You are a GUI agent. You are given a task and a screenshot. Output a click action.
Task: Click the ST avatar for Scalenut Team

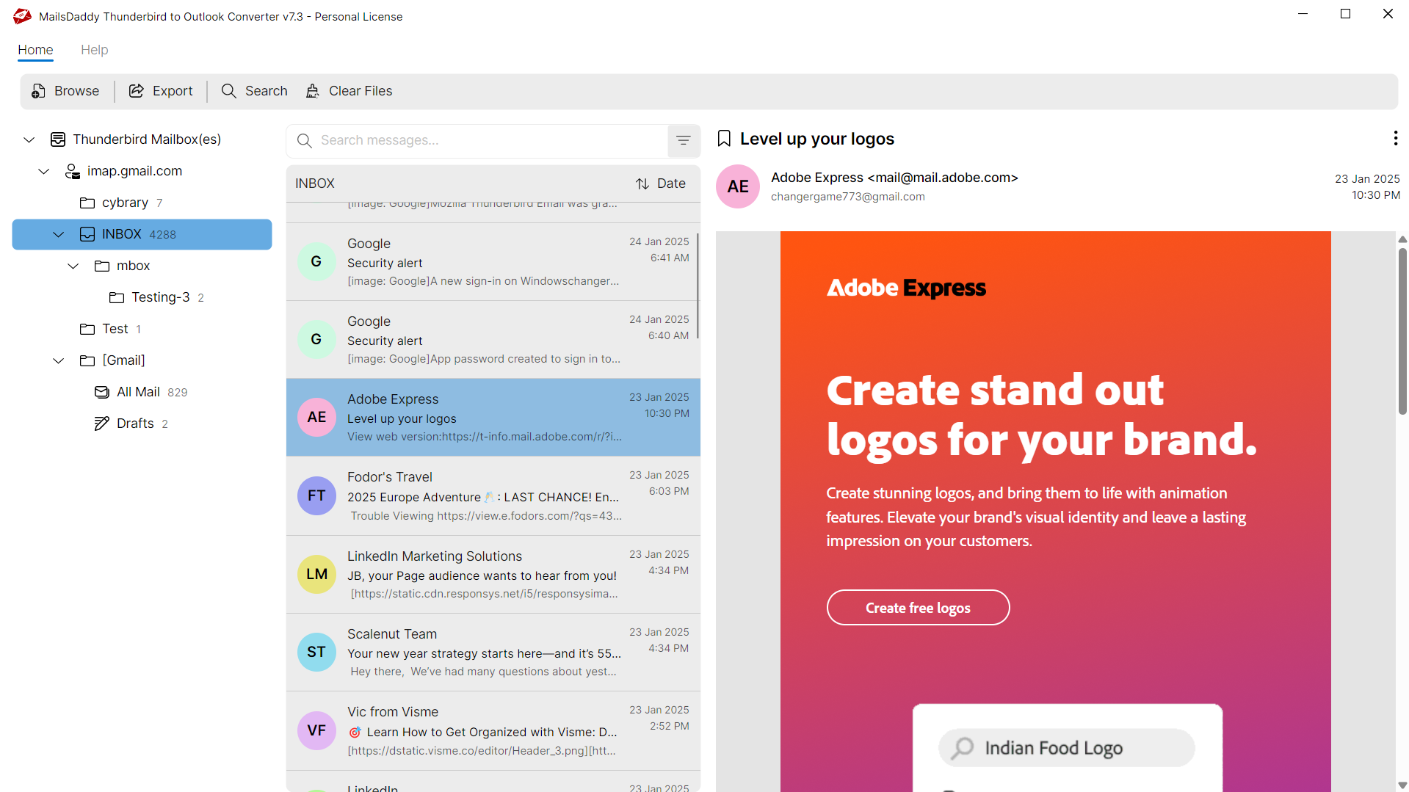(x=316, y=652)
